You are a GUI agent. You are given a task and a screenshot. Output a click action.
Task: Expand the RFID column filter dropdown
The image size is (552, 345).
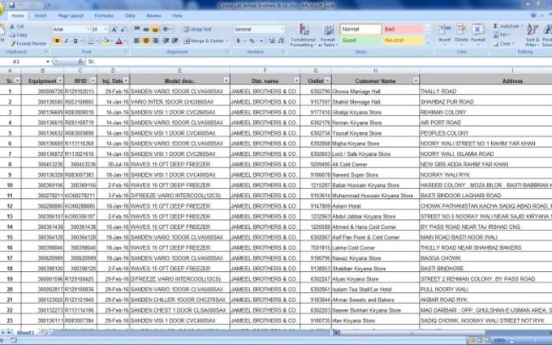tap(93, 81)
